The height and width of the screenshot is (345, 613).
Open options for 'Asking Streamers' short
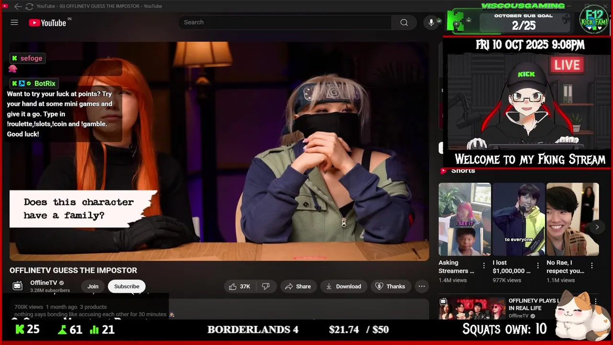(x=484, y=265)
